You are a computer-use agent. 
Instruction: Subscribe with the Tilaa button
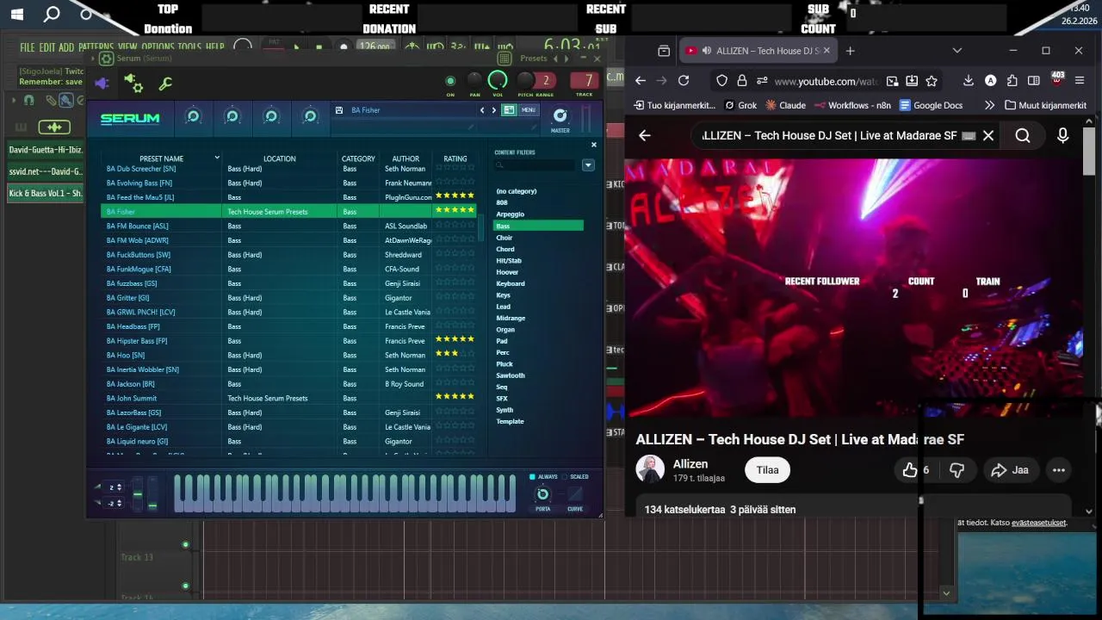point(767,470)
